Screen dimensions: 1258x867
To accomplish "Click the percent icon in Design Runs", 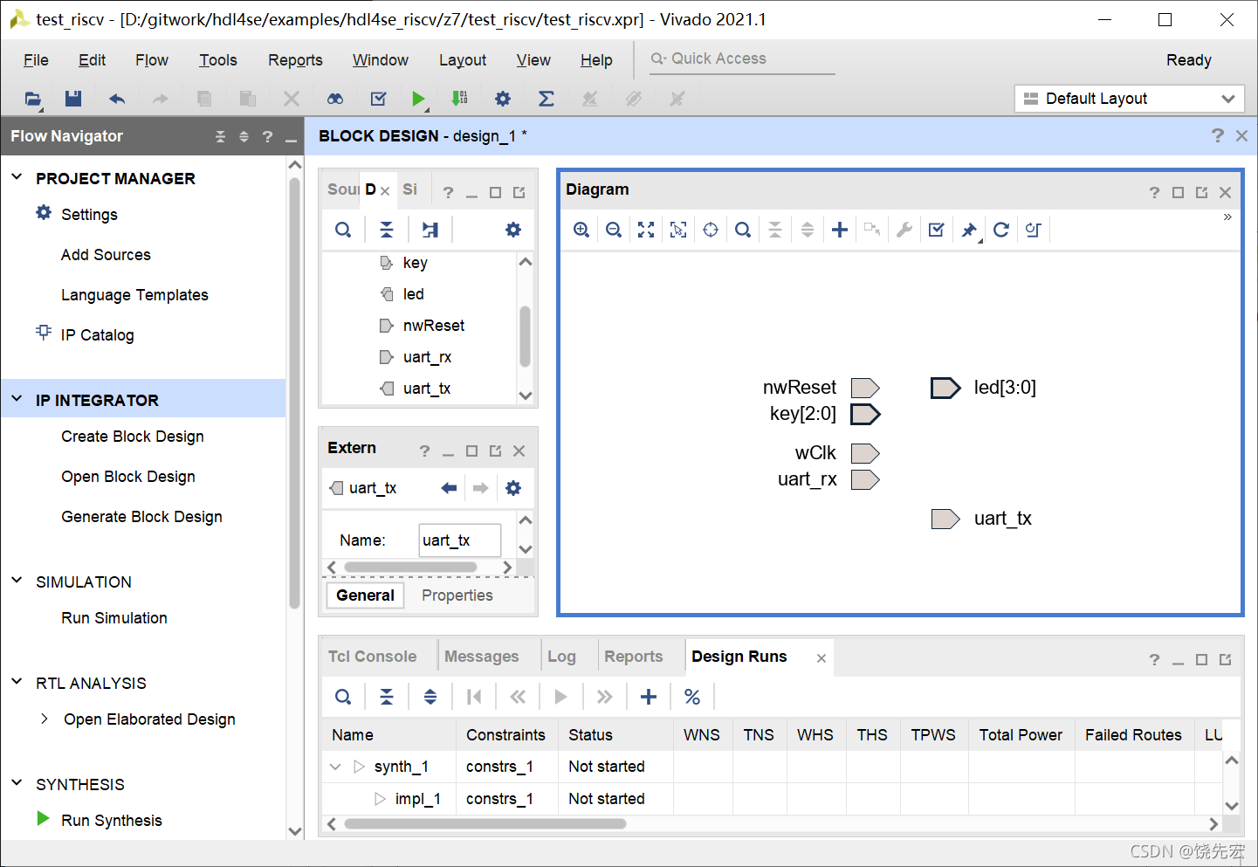I will click(x=692, y=697).
